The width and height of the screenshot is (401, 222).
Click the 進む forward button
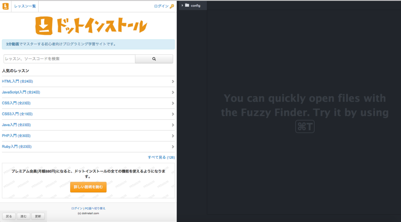click(23, 217)
